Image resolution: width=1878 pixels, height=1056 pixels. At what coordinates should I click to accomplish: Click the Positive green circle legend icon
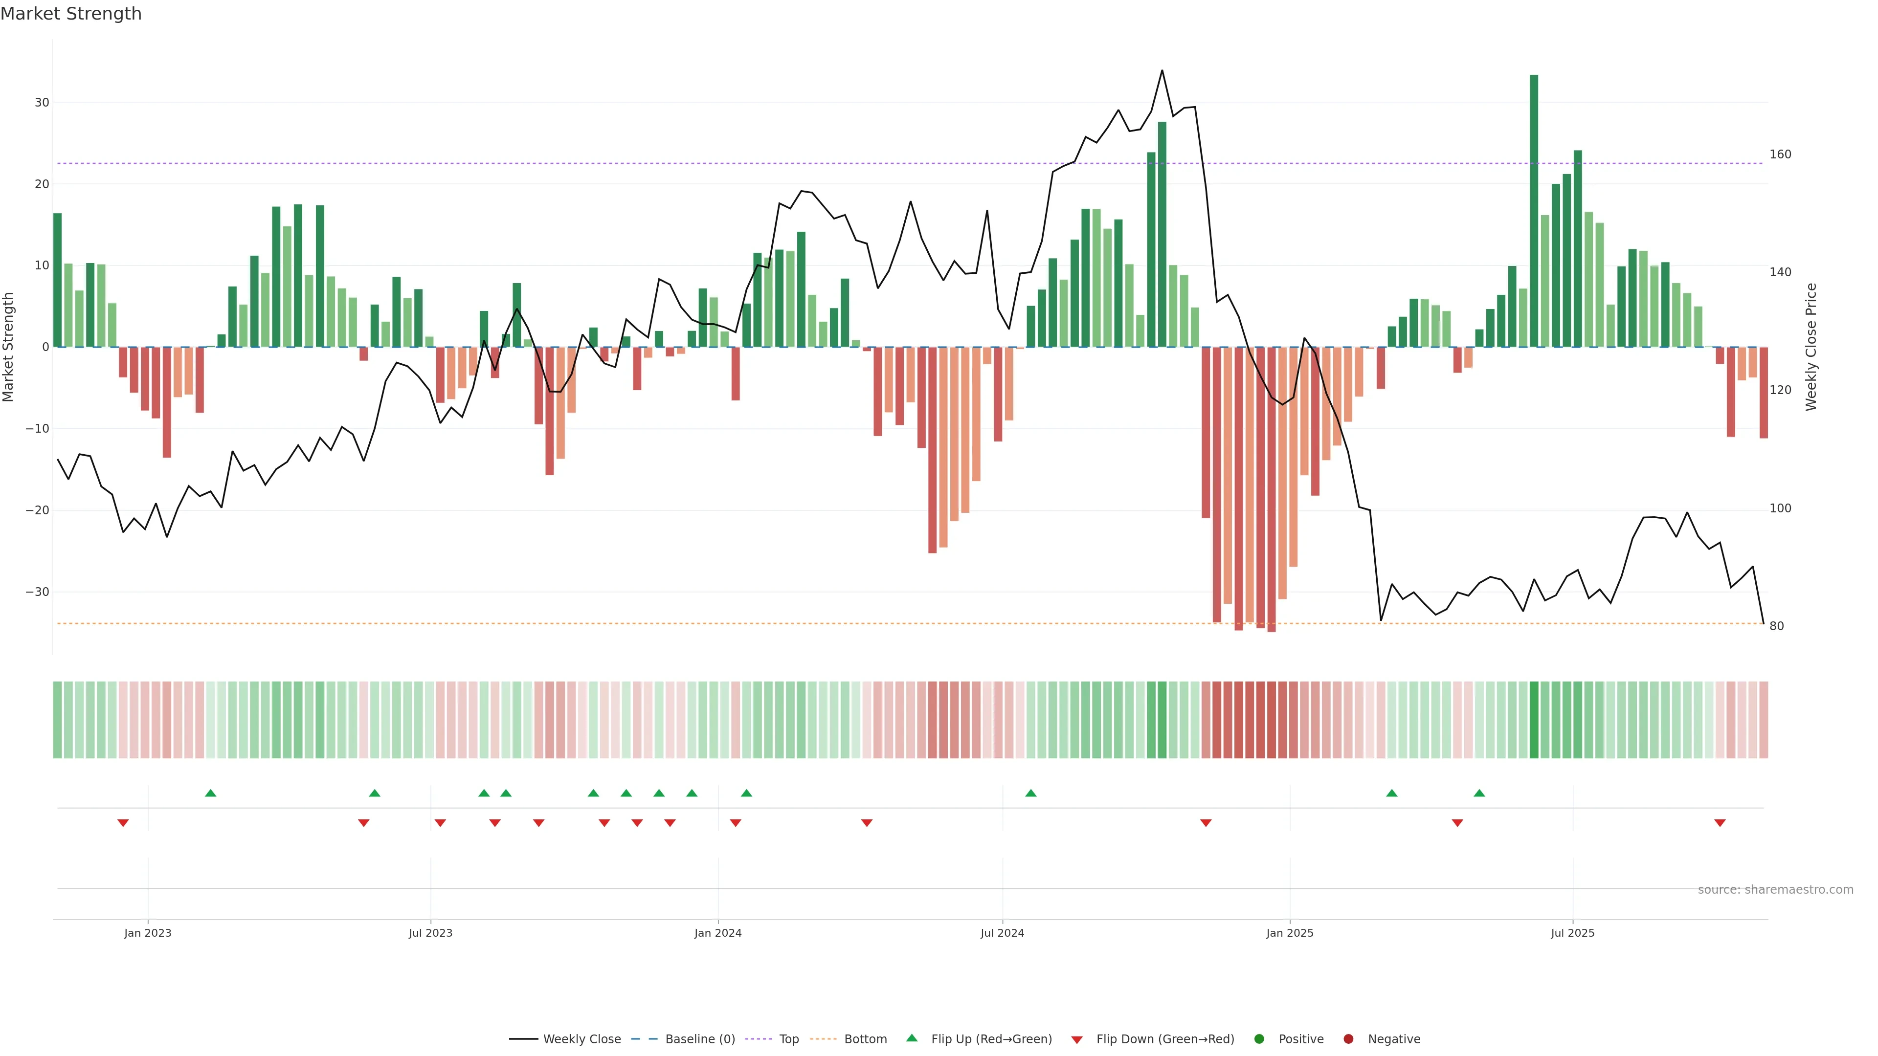click(x=1259, y=1039)
